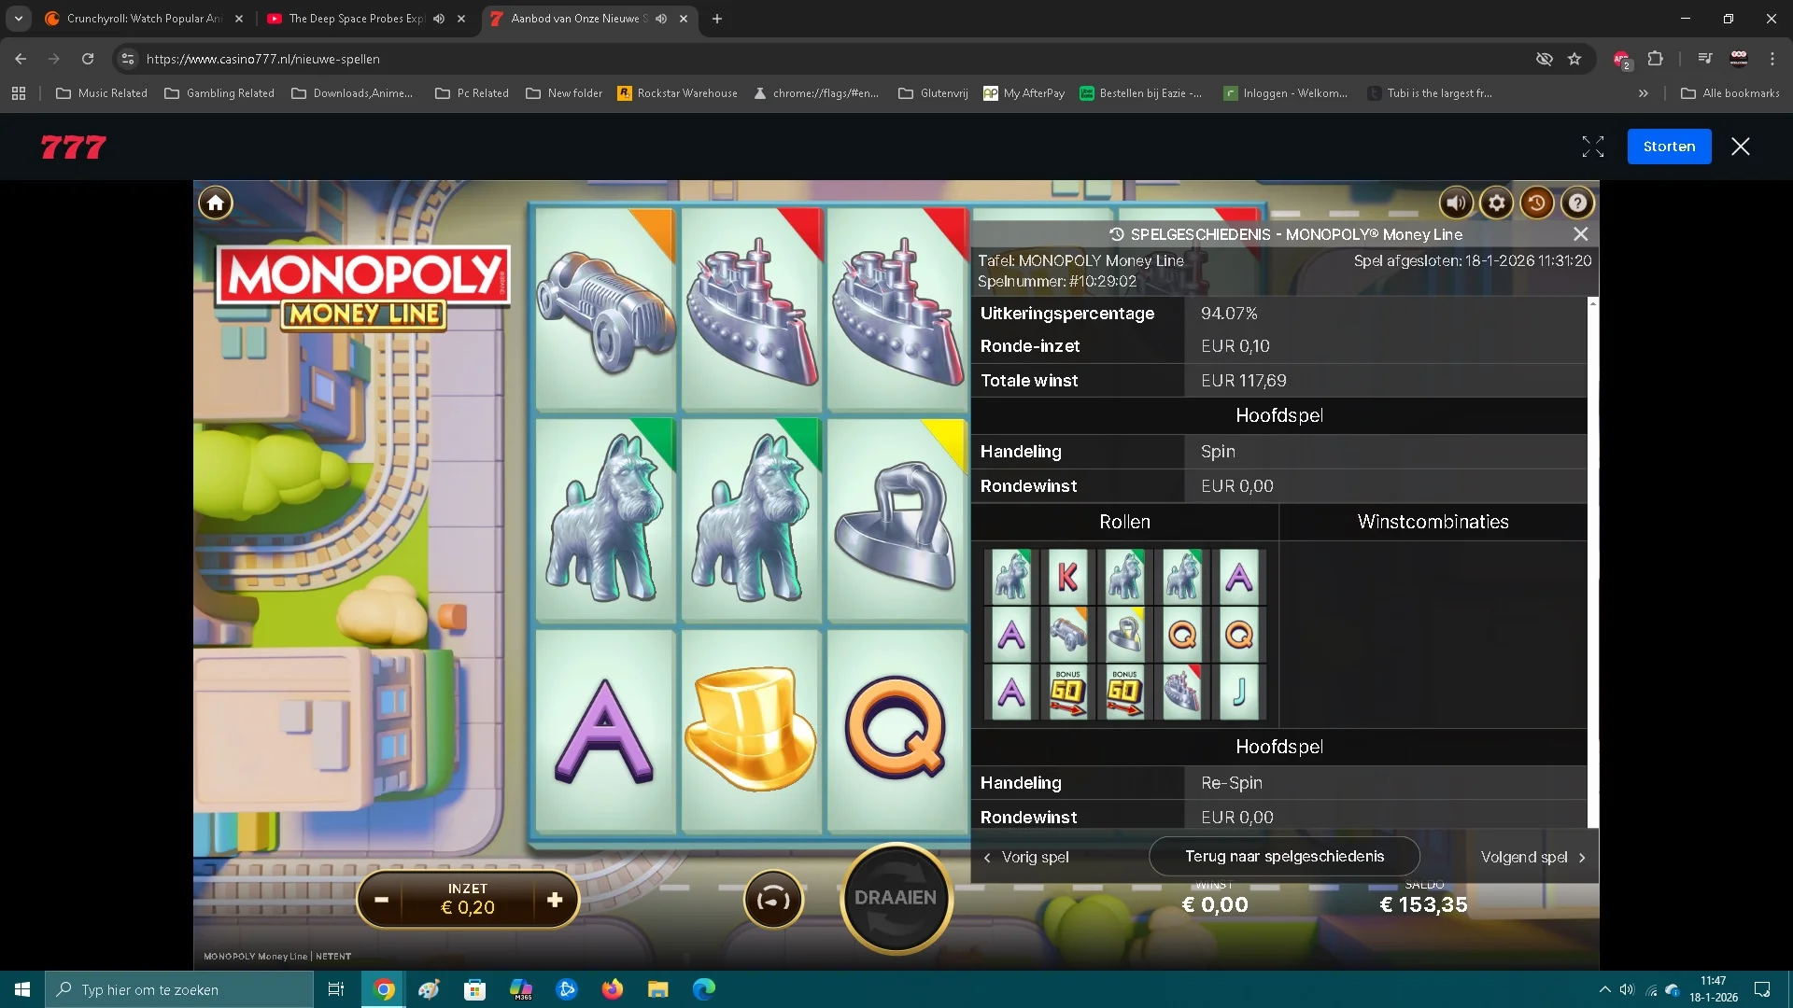Open the Pc Related bookmark folder

tap(472, 93)
